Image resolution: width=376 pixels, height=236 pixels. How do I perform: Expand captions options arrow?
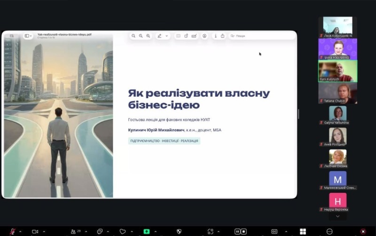[286, 231]
